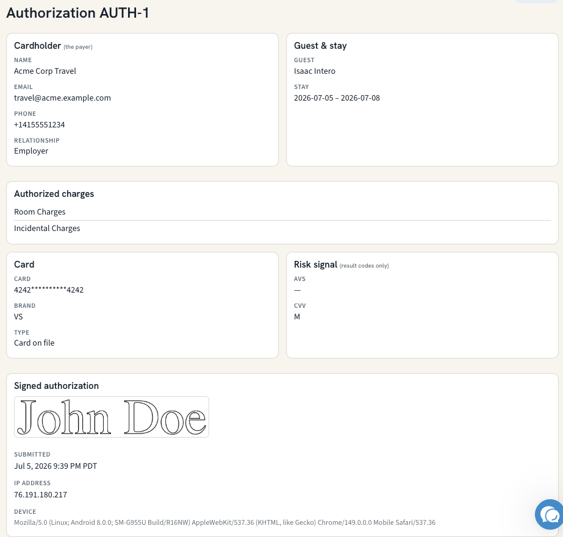Click guest name Isaac Intero
563x537 pixels.
315,71
